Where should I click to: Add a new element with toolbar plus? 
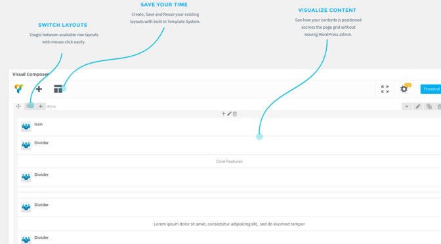click(x=39, y=89)
